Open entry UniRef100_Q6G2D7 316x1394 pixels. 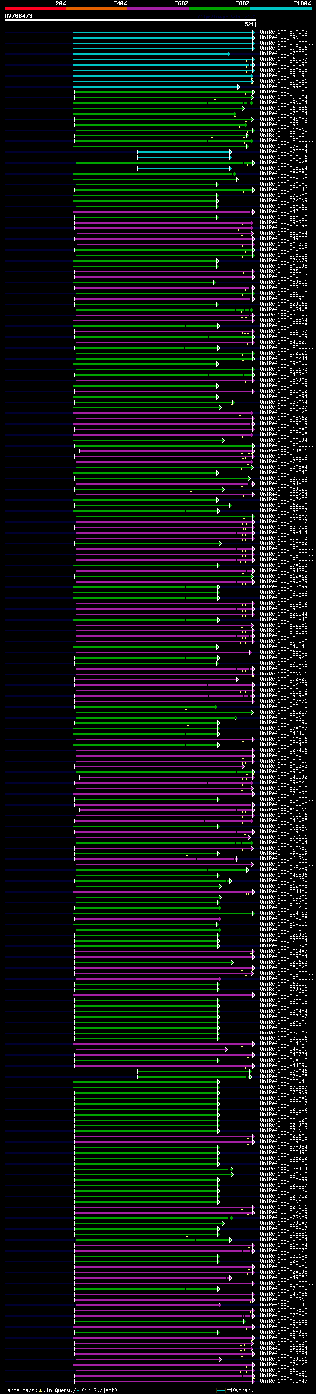283,712
